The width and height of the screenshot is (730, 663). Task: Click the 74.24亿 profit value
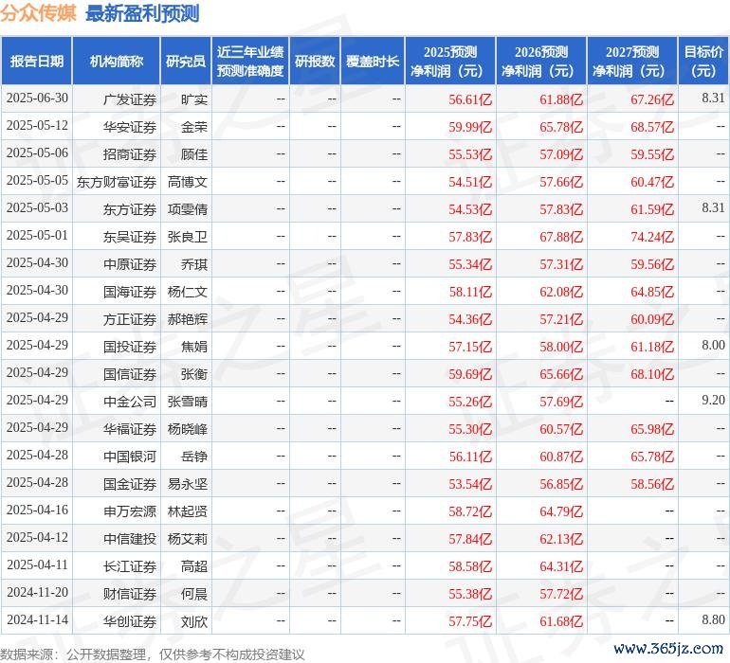click(652, 237)
